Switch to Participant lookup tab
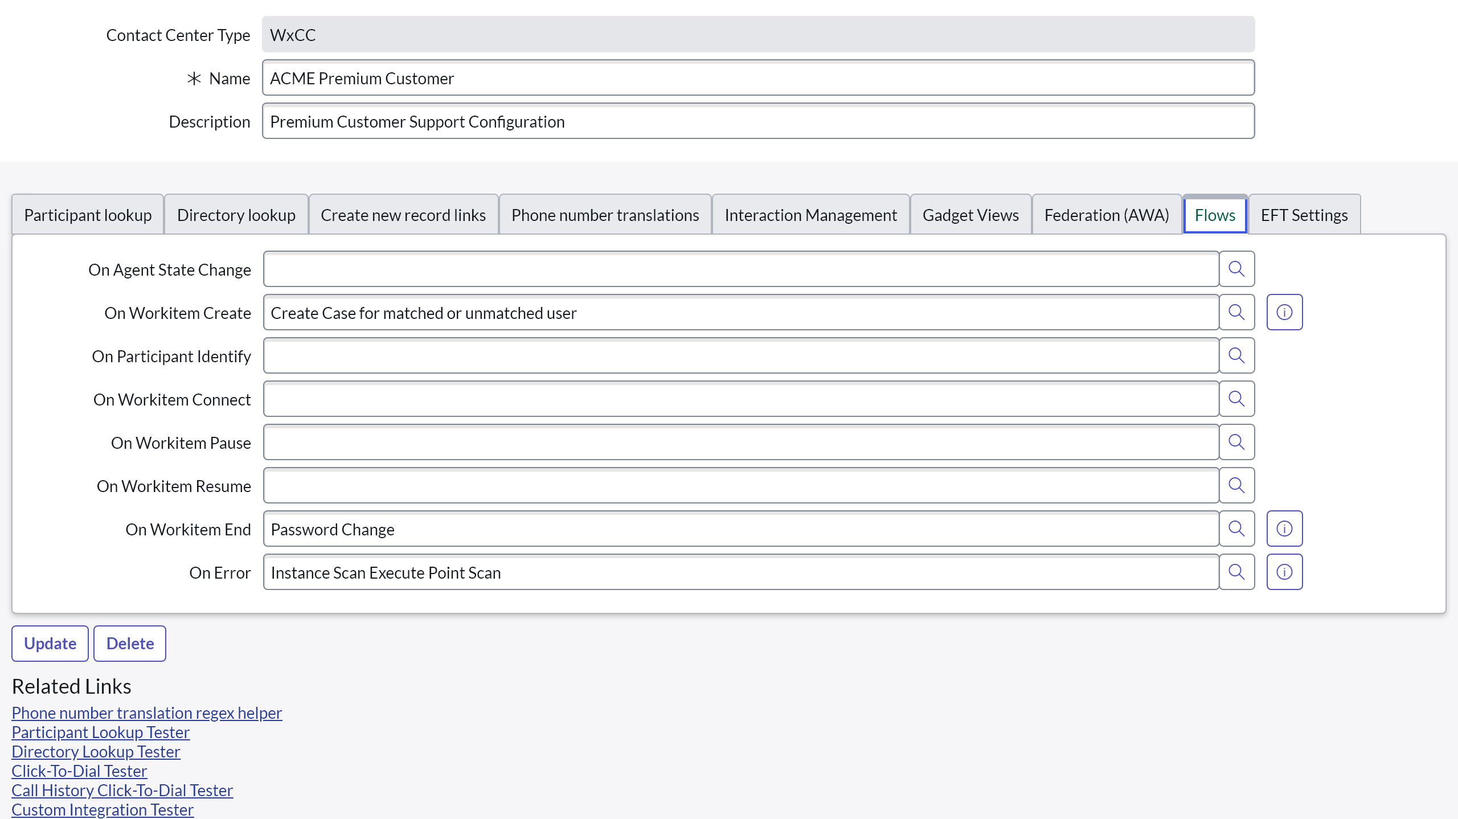1458x819 pixels. click(x=88, y=215)
